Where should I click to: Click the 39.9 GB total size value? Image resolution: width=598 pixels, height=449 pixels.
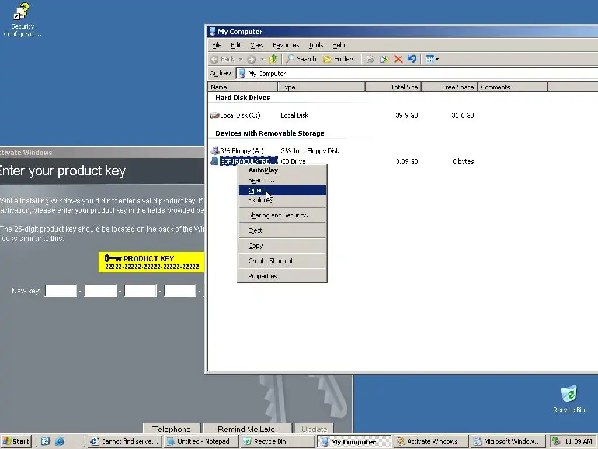tap(406, 115)
